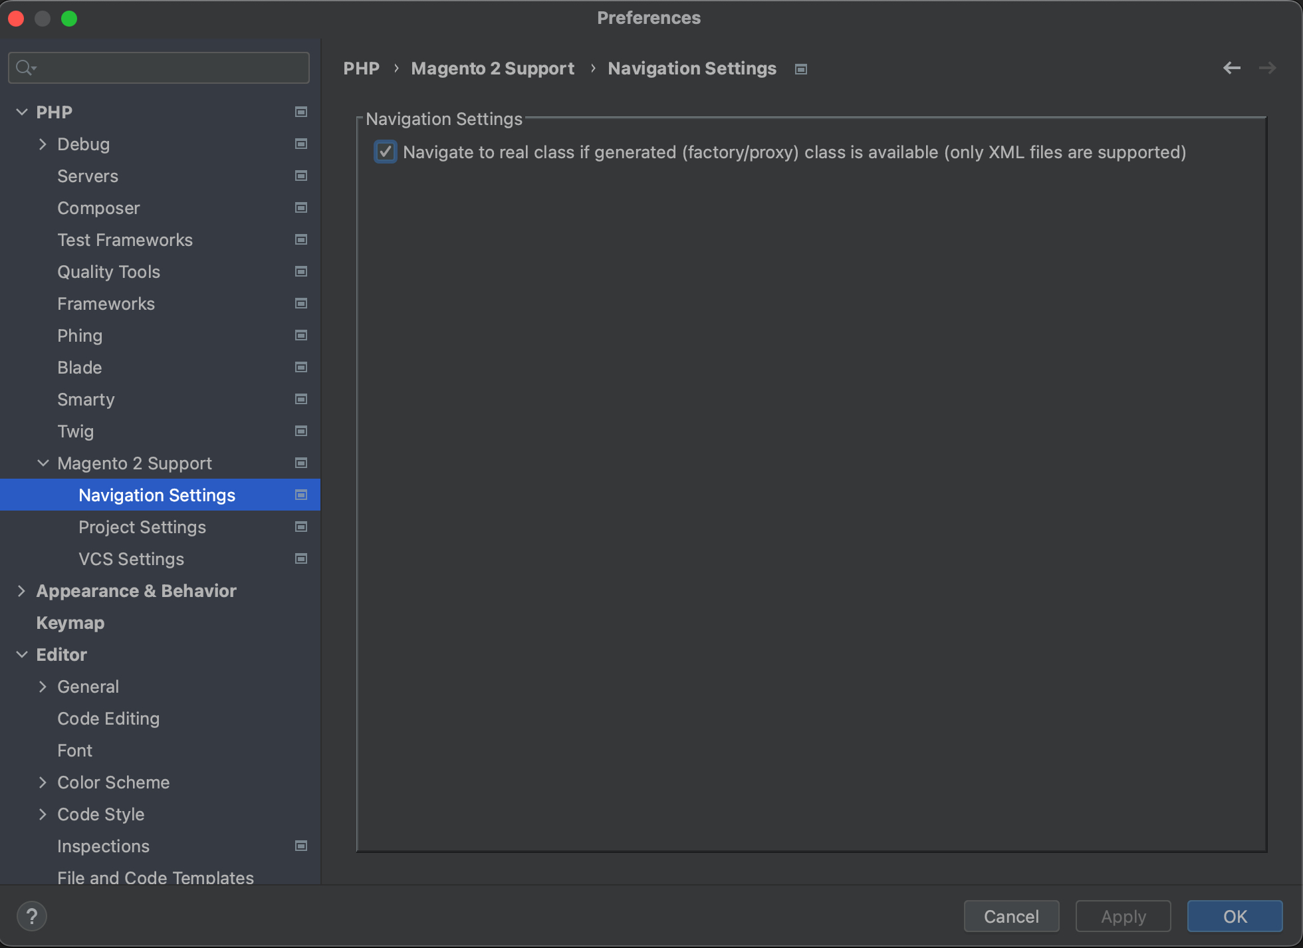The image size is (1303, 948).
Task: Click Magento 2 Support in the breadcrumb
Action: 493,68
